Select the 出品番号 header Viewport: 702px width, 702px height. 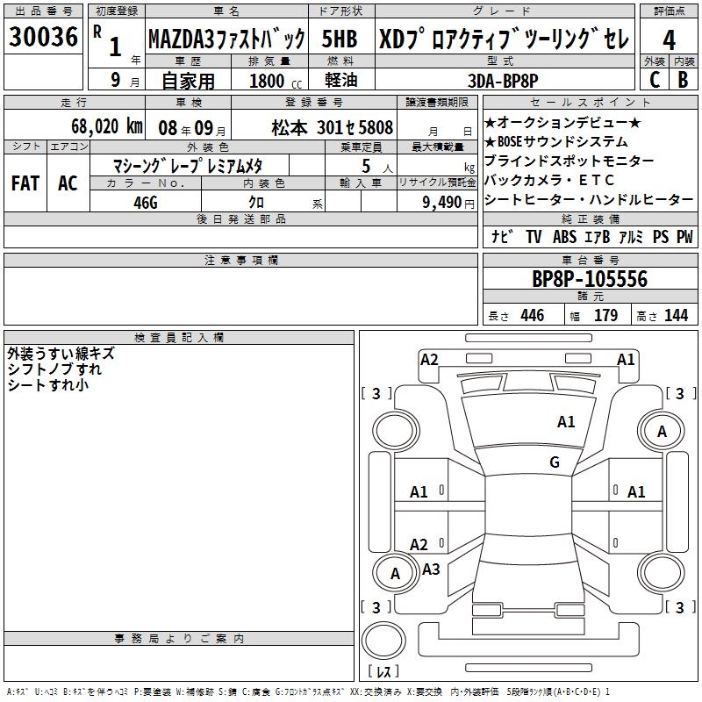click(43, 11)
